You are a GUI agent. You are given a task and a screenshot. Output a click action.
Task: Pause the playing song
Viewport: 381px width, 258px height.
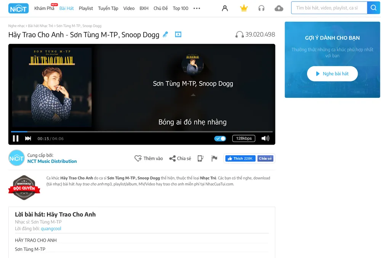[16, 139]
